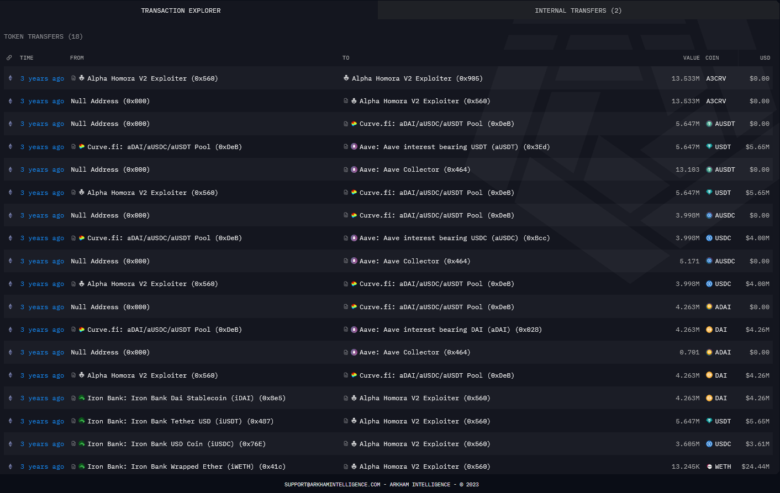Click the '5.171' value cell
Viewport: 780px width, 493px height.
(x=689, y=261)
